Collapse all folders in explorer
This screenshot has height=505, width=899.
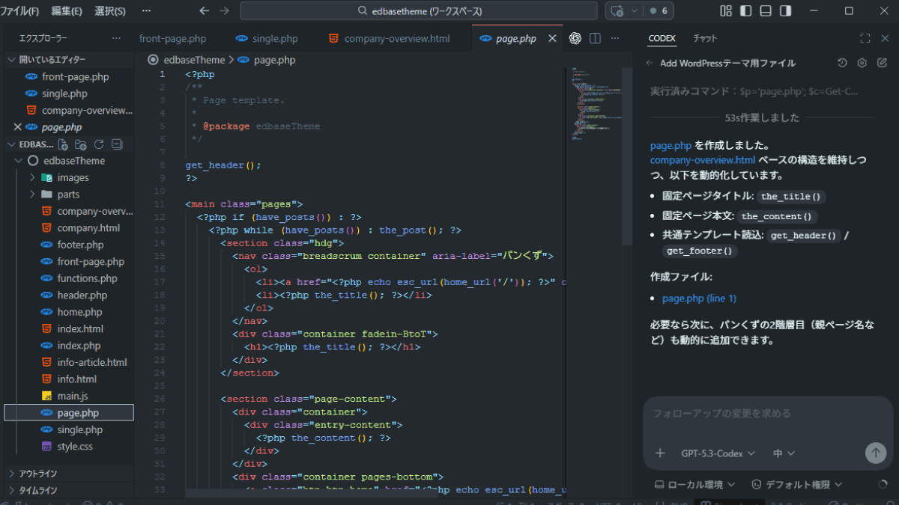117,144
